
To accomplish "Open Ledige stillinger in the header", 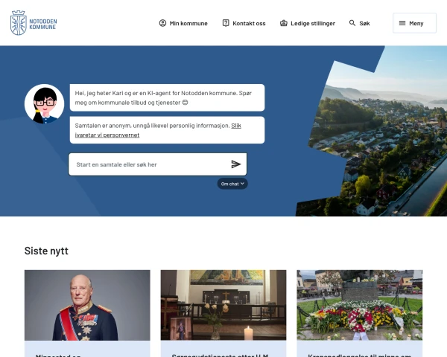I will [308, 23].
